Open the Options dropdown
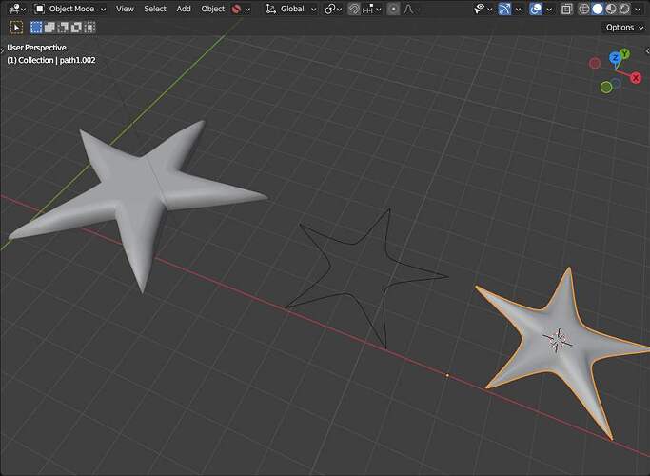This screenshot has height=476, width=650. (624, 28)
